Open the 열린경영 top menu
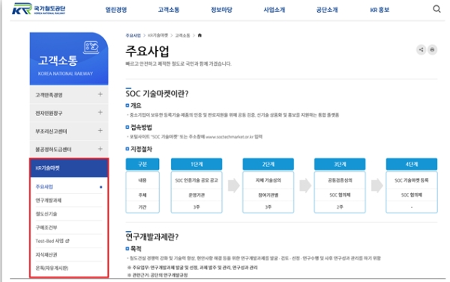450x282 pixels. pyautogui.click(x=116, y=10)
